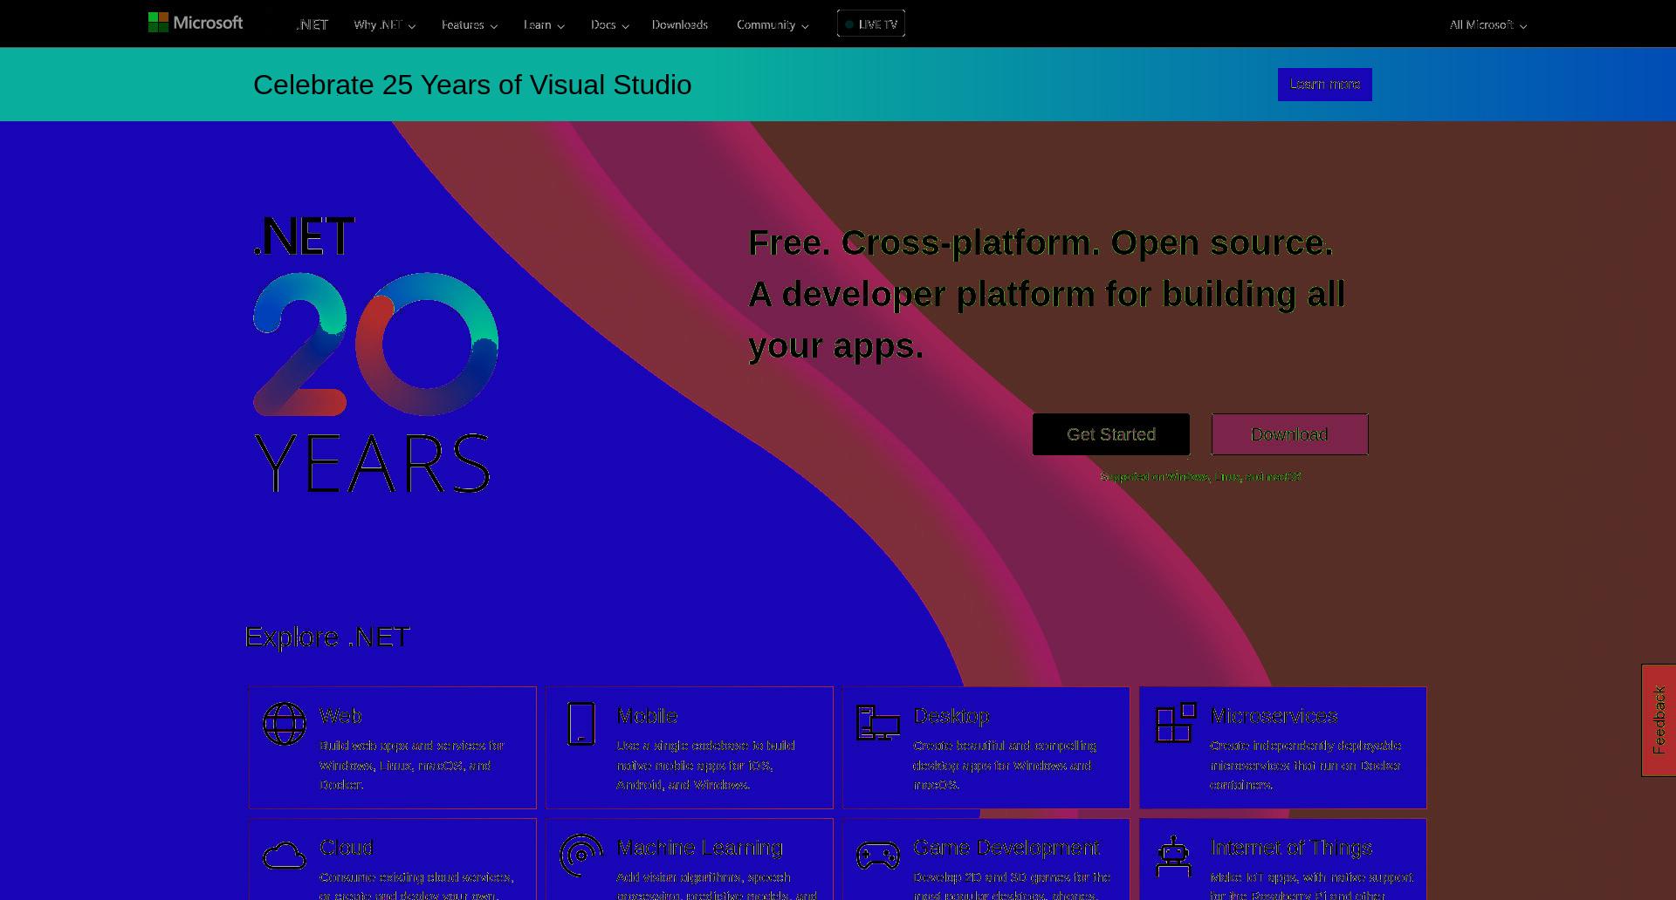Select the Machine Learning card title
This screenshot has height=900, width=1676.
700,848
